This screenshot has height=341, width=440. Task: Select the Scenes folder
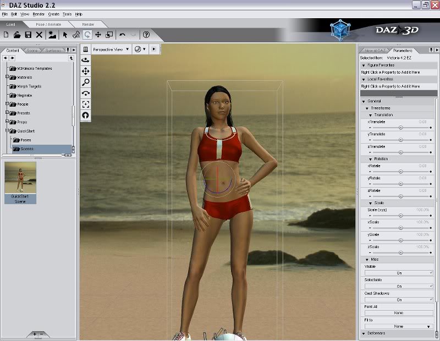(26, 149)
